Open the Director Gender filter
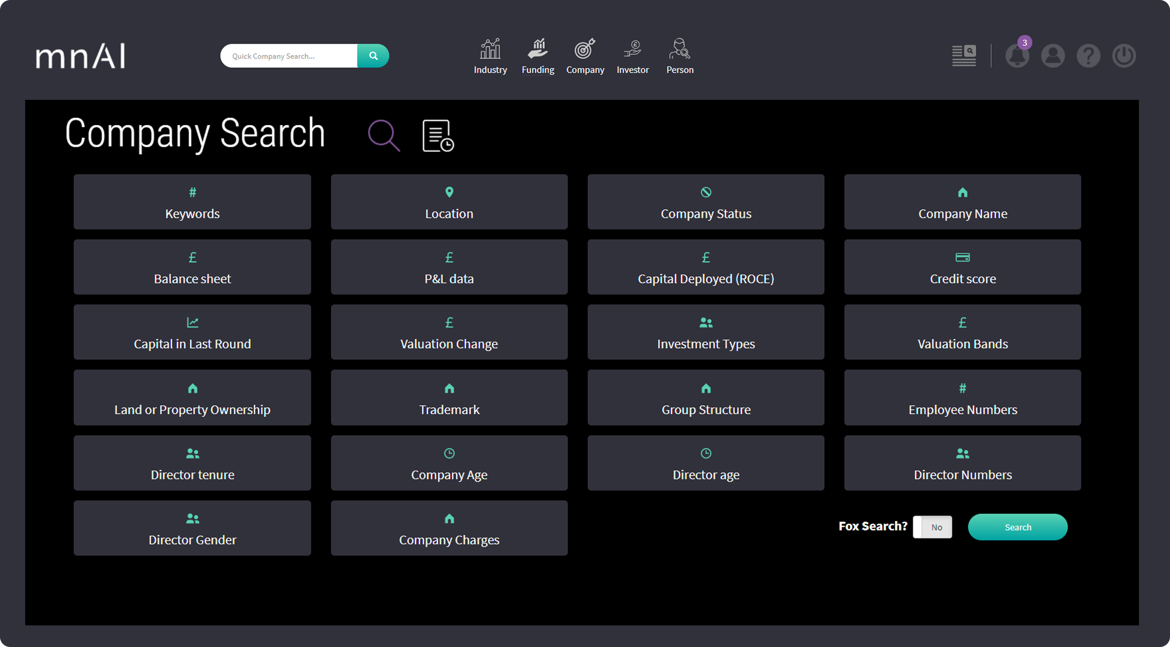Screen dimensions: 1170x647 (x=192, y=528)
